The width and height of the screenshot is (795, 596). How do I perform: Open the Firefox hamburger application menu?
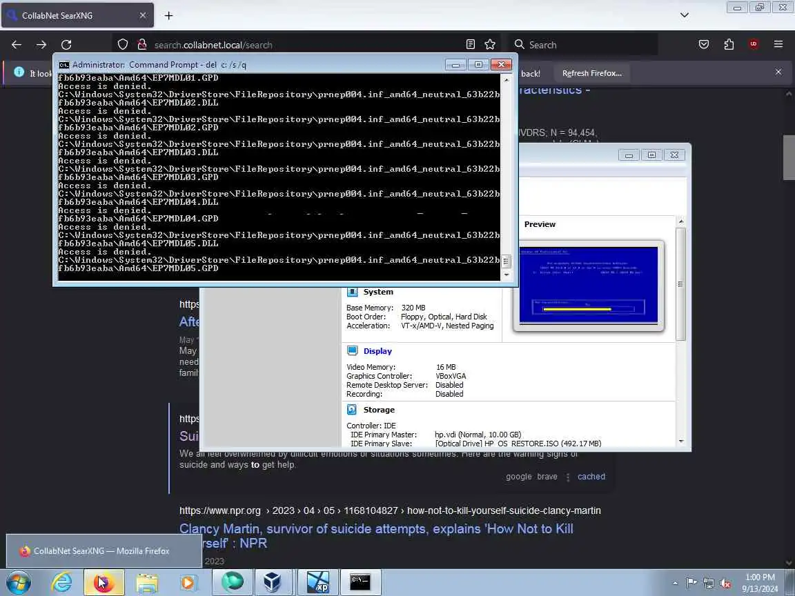[778, 45]
